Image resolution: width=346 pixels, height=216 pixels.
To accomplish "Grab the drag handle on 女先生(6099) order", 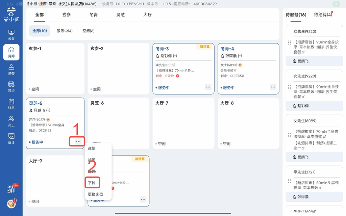I will pyautogui.click(x=290, y=135).
